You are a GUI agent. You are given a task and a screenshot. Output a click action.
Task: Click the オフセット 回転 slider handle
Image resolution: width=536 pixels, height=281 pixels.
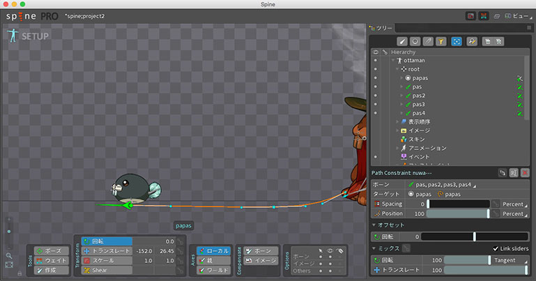click(x=474, y=236)
